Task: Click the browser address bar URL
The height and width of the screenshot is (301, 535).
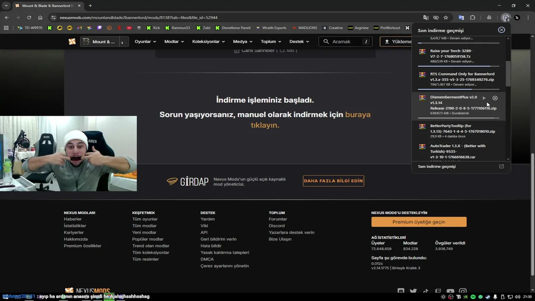Action: pyautogui.click(x=138, y=18)
